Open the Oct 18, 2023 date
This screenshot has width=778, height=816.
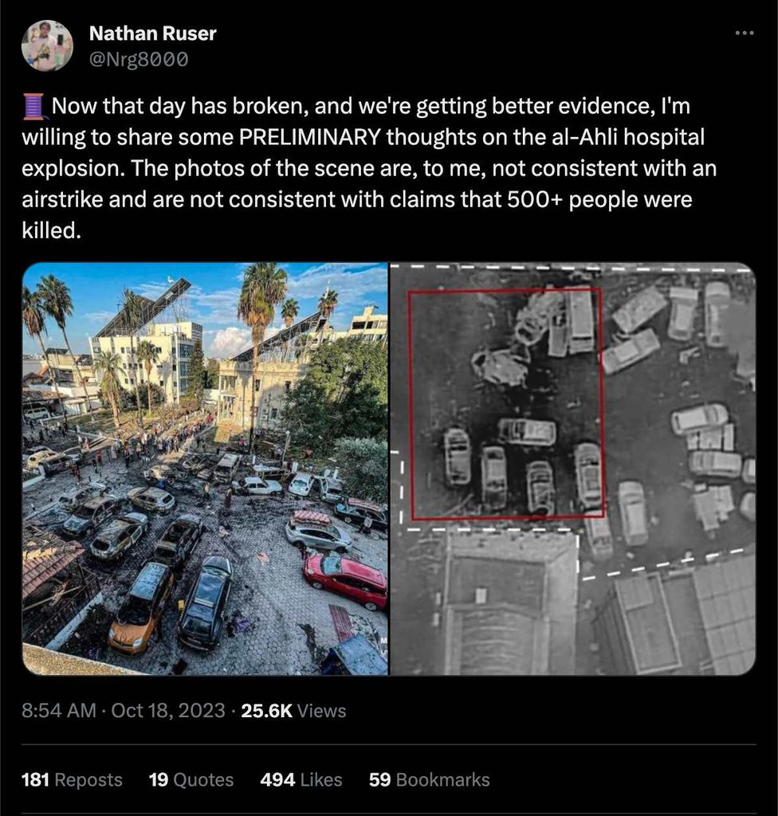pos(167,710)
